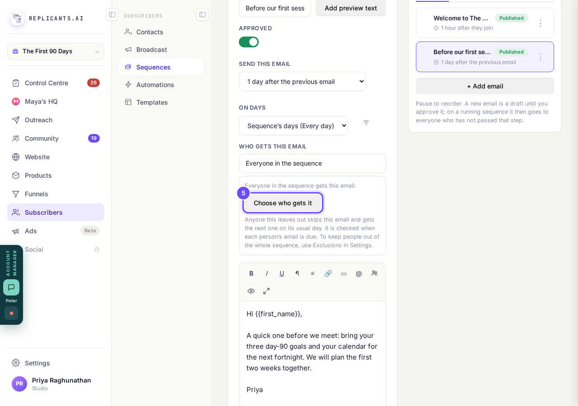The image size is (578, 406).
Task: Open the account manager chat icon
Action: (11, 287)
